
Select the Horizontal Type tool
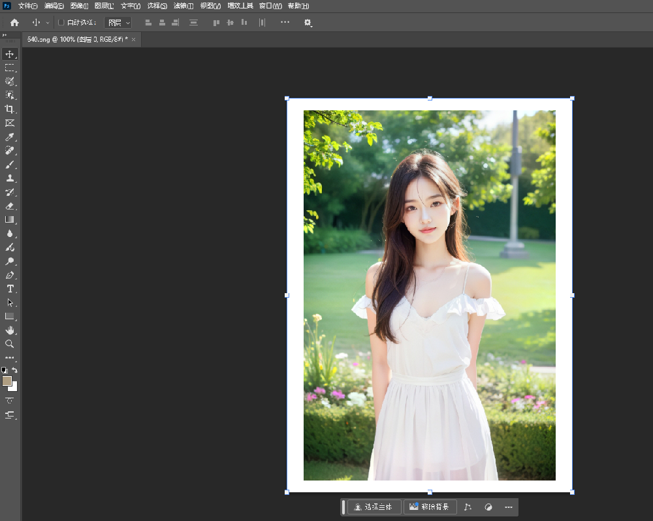point(10,289)
